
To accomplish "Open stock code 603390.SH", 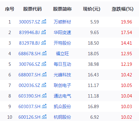I will tap(30, 96).
